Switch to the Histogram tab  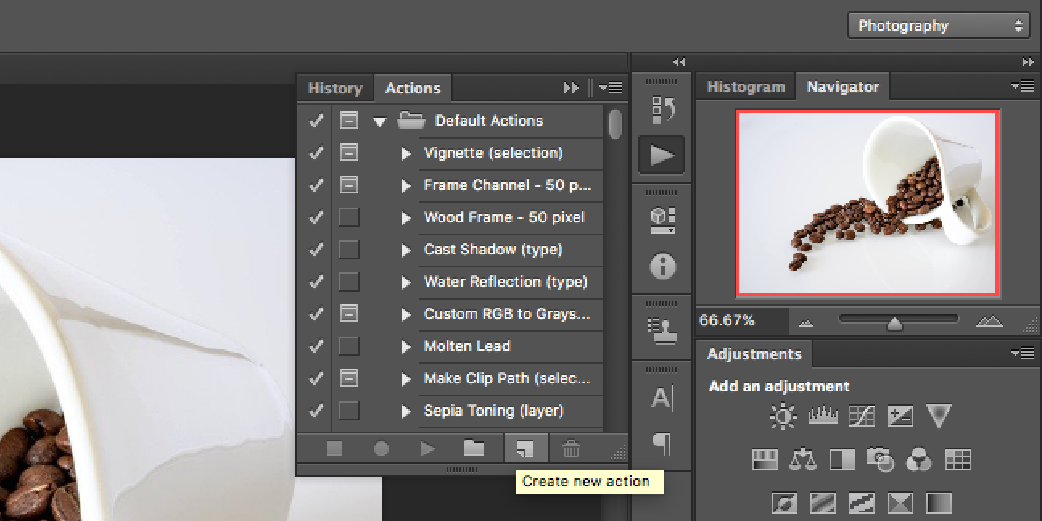tap(745, 86)
